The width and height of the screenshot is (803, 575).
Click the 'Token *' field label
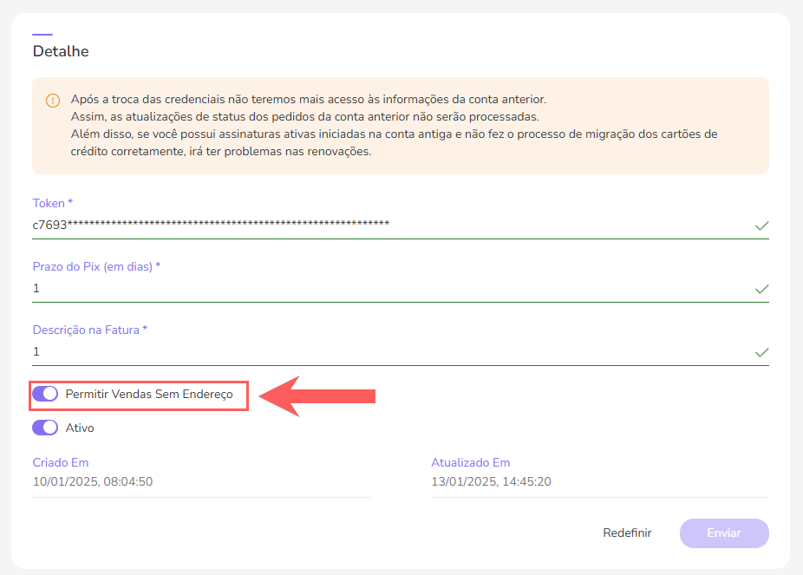coord(53,203)
